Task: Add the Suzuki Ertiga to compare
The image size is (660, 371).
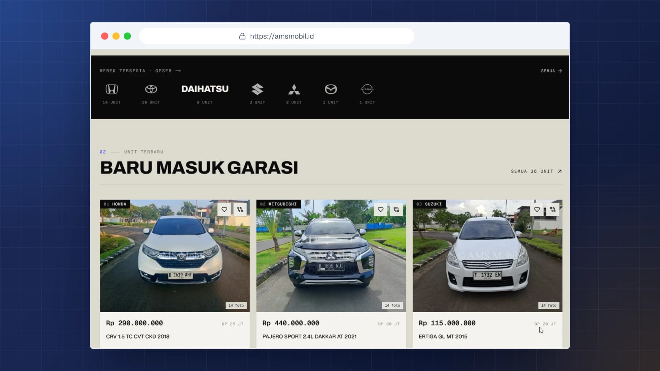Action: (x=553, y=209)
